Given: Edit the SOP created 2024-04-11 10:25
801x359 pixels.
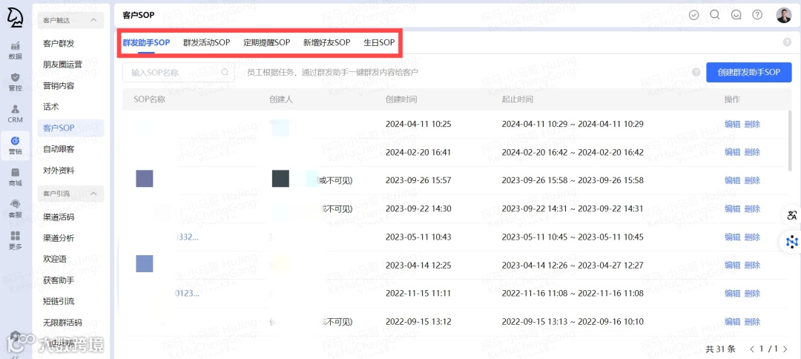Looking at the screenshot, I should [732, 124].
